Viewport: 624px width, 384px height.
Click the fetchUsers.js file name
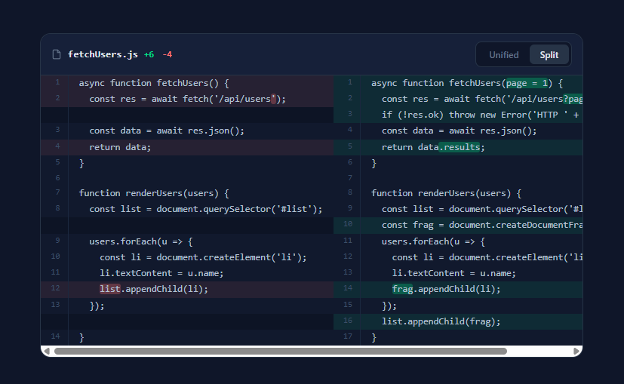(103, 54)
